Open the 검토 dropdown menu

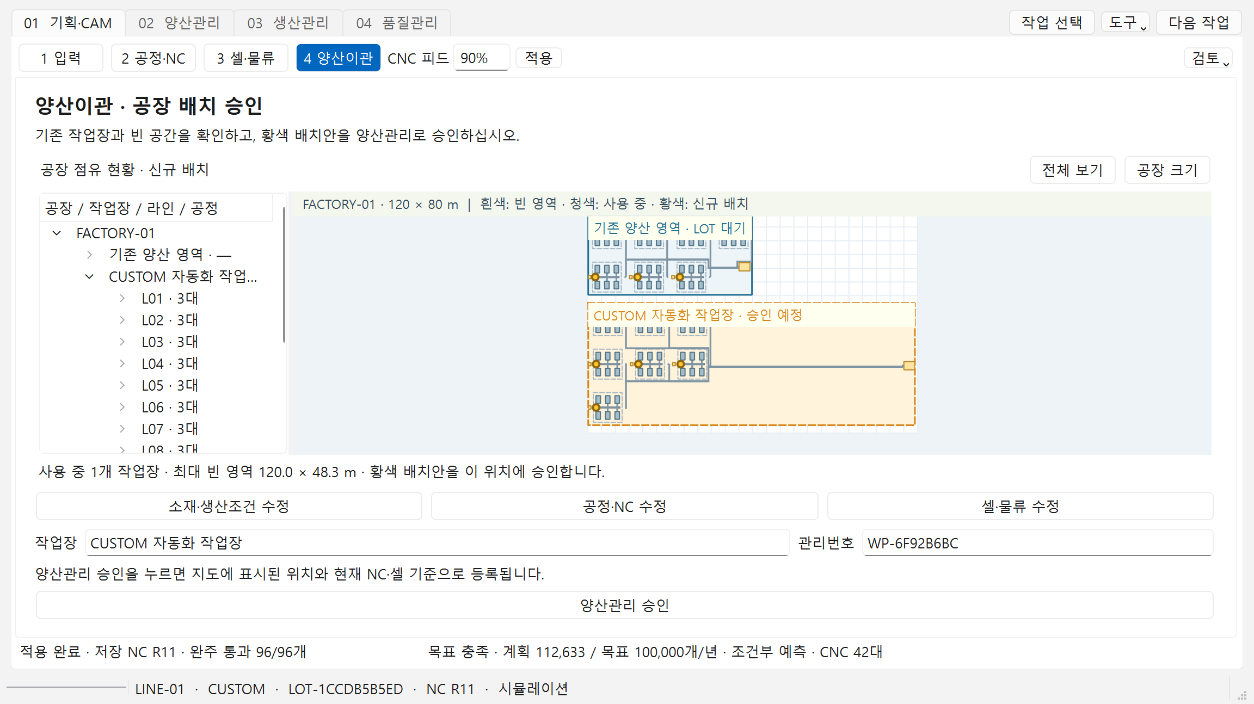point(1208,58)
